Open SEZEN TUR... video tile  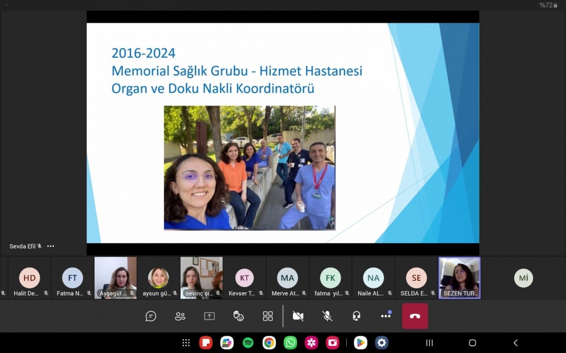click(x=459, y=278)
